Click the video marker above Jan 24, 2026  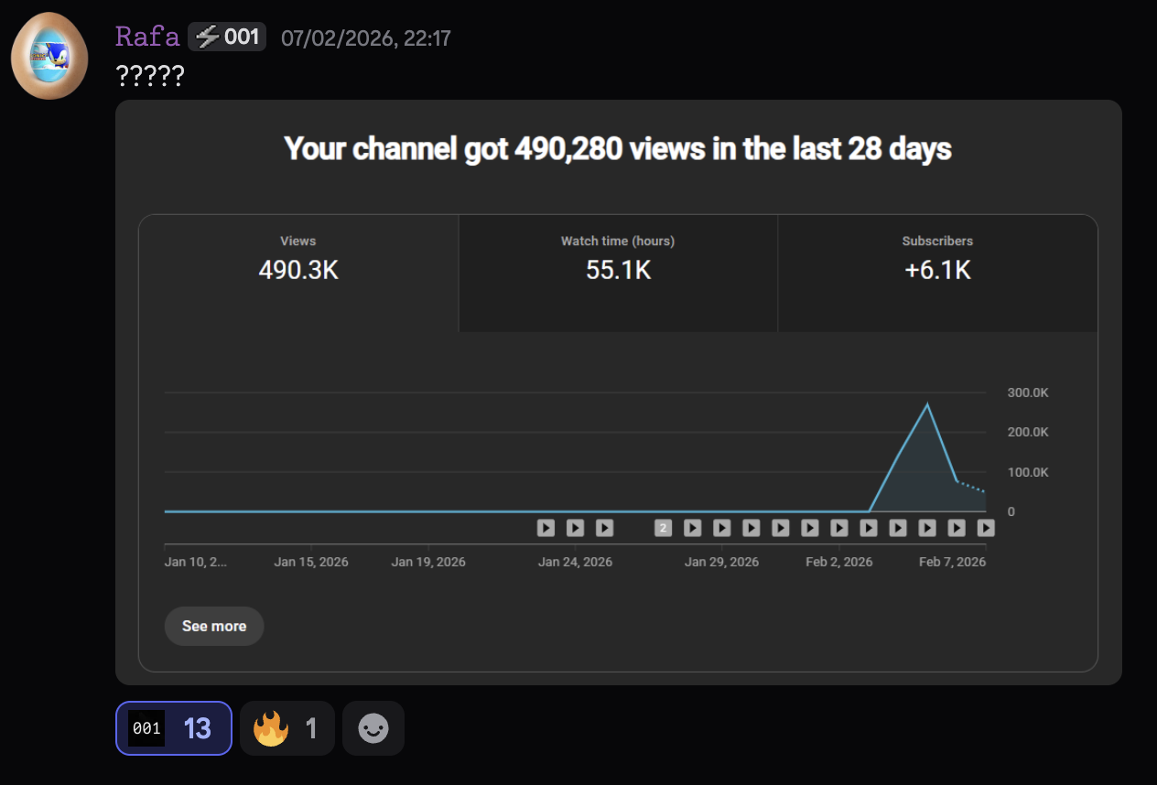click(575, 528)
